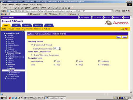Collapse the Sessions tree node
This screenshot has height=100, width=133.
(x=7, y=65)
